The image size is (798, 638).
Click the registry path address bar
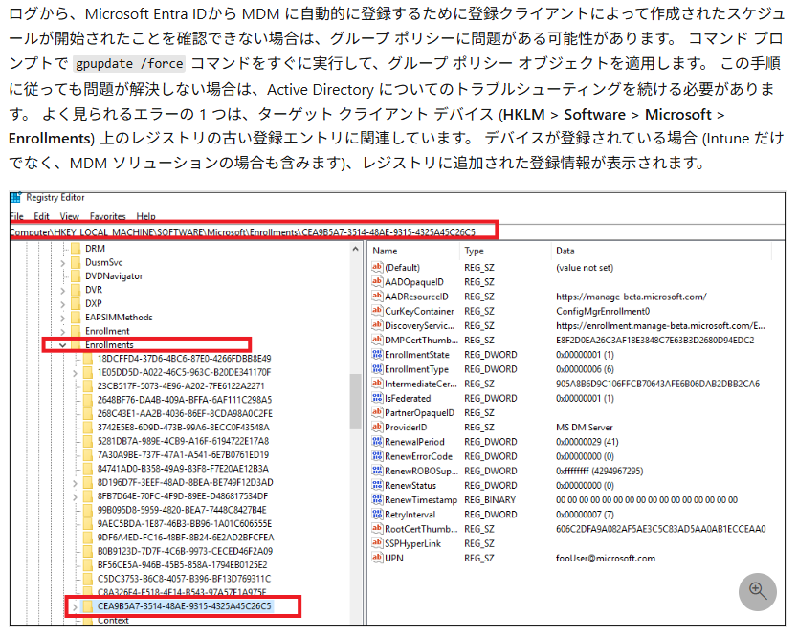click(x=397, y=232)
